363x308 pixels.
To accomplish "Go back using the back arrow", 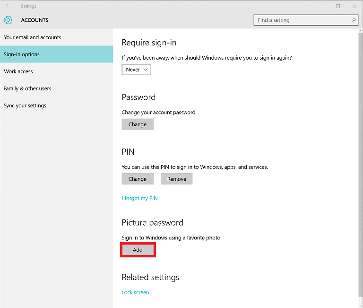I will pyautogui.click(x=9, y=6).
